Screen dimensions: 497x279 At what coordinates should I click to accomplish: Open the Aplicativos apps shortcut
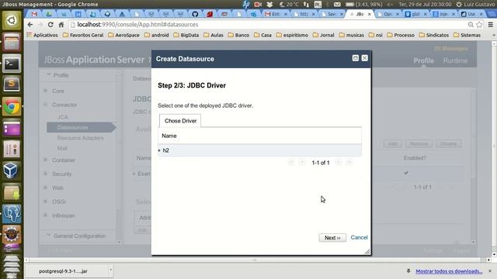point(42,35)
